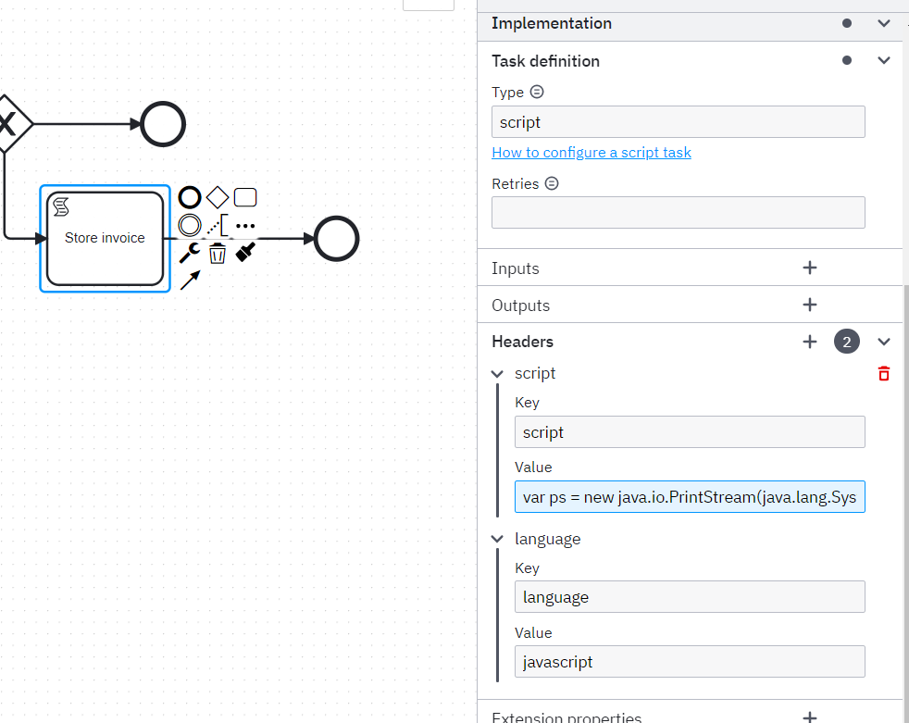
Task: Set color using paint roller icon
Action: point(245,252)
